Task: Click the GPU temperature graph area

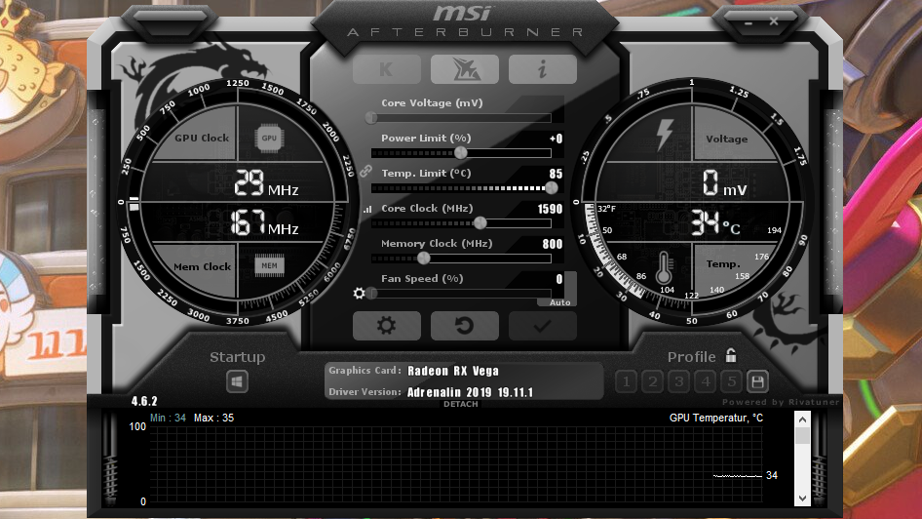Action: coord(456,463)
